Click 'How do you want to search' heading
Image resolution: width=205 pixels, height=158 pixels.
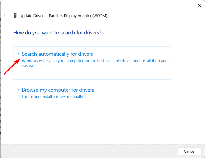[x=57, y=33]
